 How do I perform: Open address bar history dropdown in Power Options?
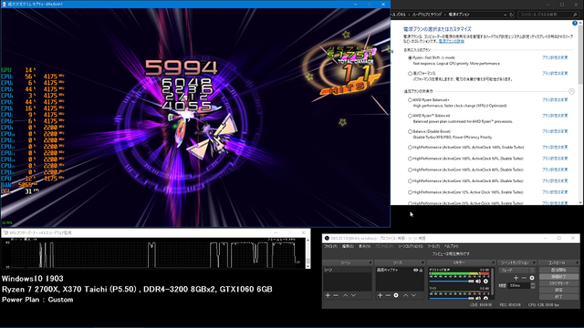505,15
